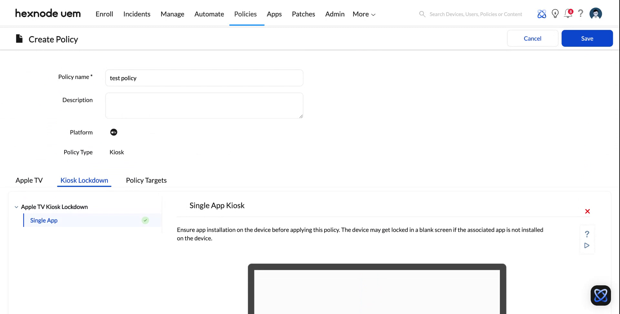
Task: Cancel policy creation
Action: tap(532, 38)
